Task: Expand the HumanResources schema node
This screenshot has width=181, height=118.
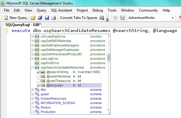Action: click(x=32, y=98)
